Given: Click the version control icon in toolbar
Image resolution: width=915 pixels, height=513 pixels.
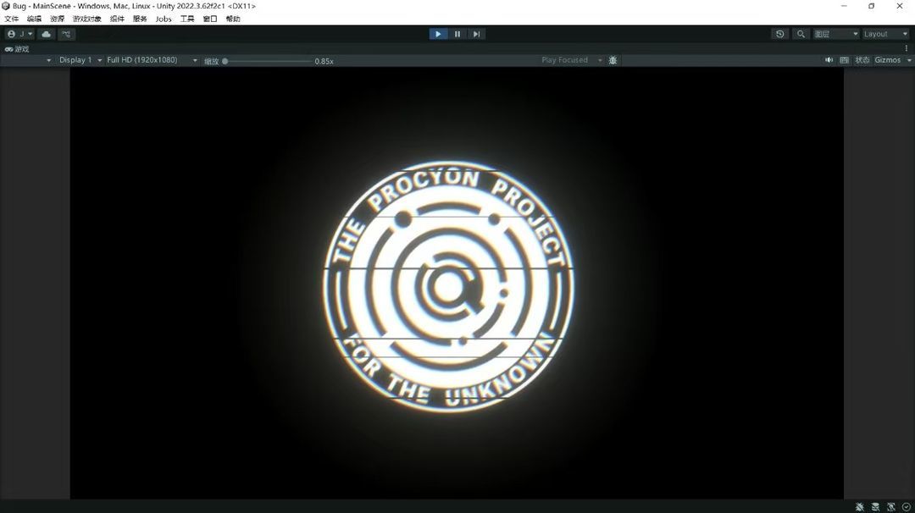Looking at the screenshot, I should (66, 34).
